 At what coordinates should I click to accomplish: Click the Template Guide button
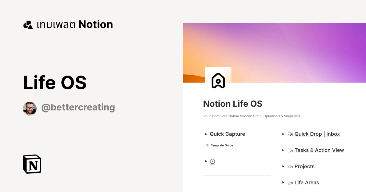click(219, 145)
